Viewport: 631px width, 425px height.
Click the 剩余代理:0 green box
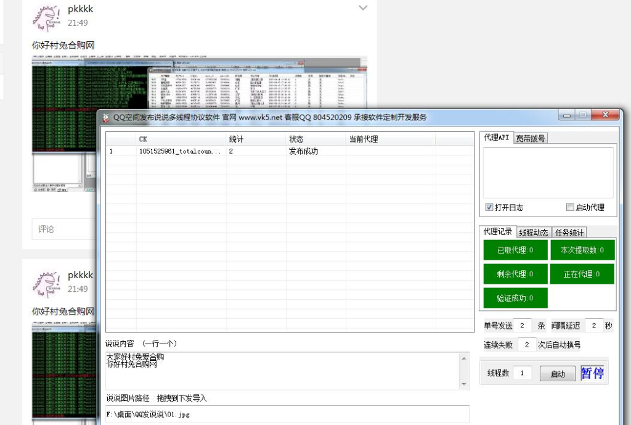[515, 274]
